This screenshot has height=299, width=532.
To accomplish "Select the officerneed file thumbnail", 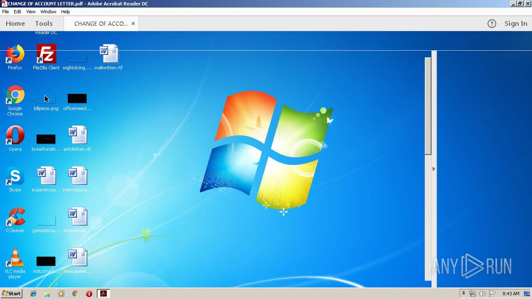I will 77,99.
